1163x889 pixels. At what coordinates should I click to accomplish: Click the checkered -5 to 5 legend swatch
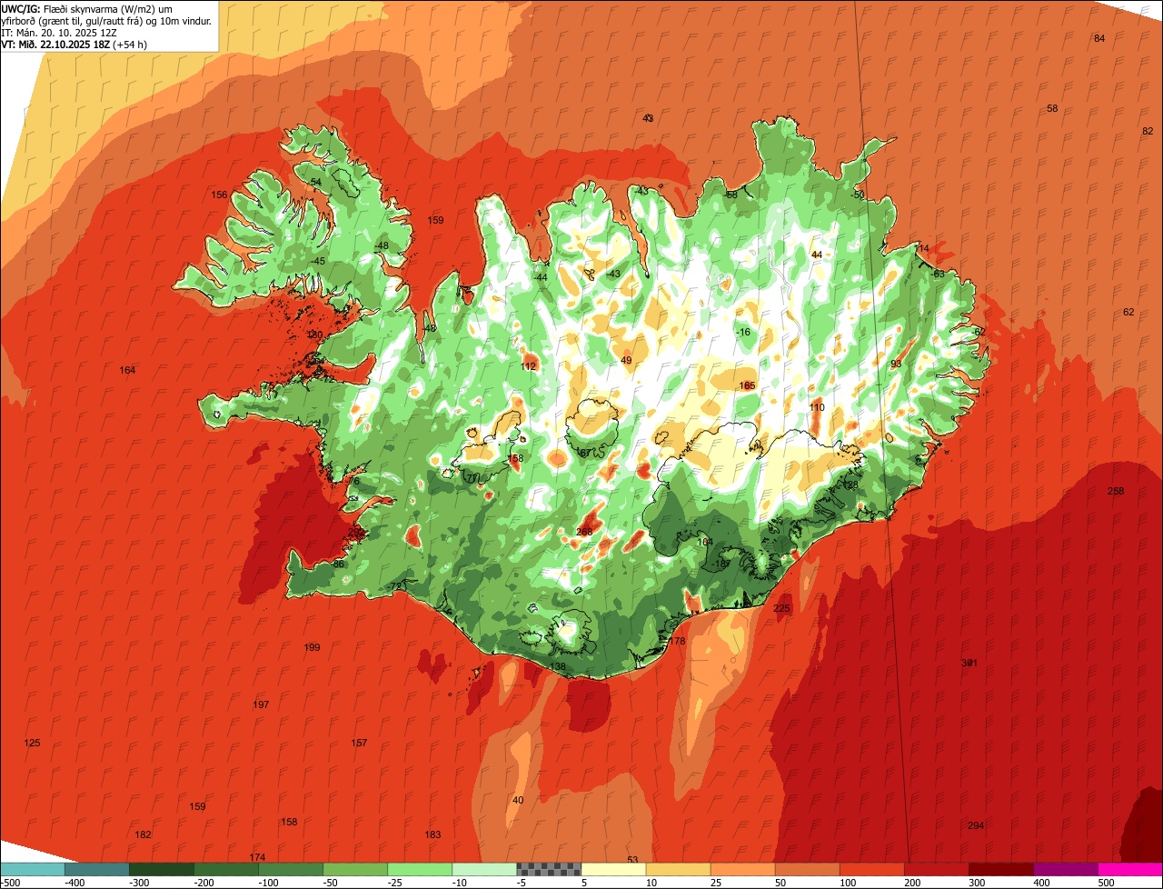(x=549, y=869)
